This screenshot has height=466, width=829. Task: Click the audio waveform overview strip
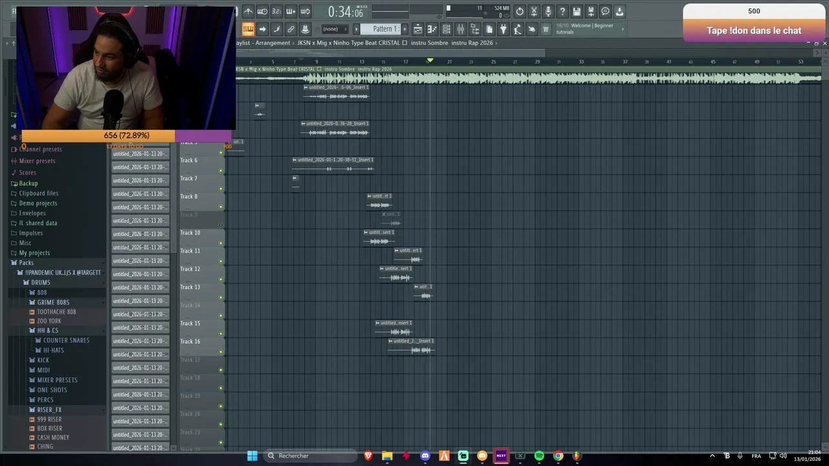(x=528, y=78)
